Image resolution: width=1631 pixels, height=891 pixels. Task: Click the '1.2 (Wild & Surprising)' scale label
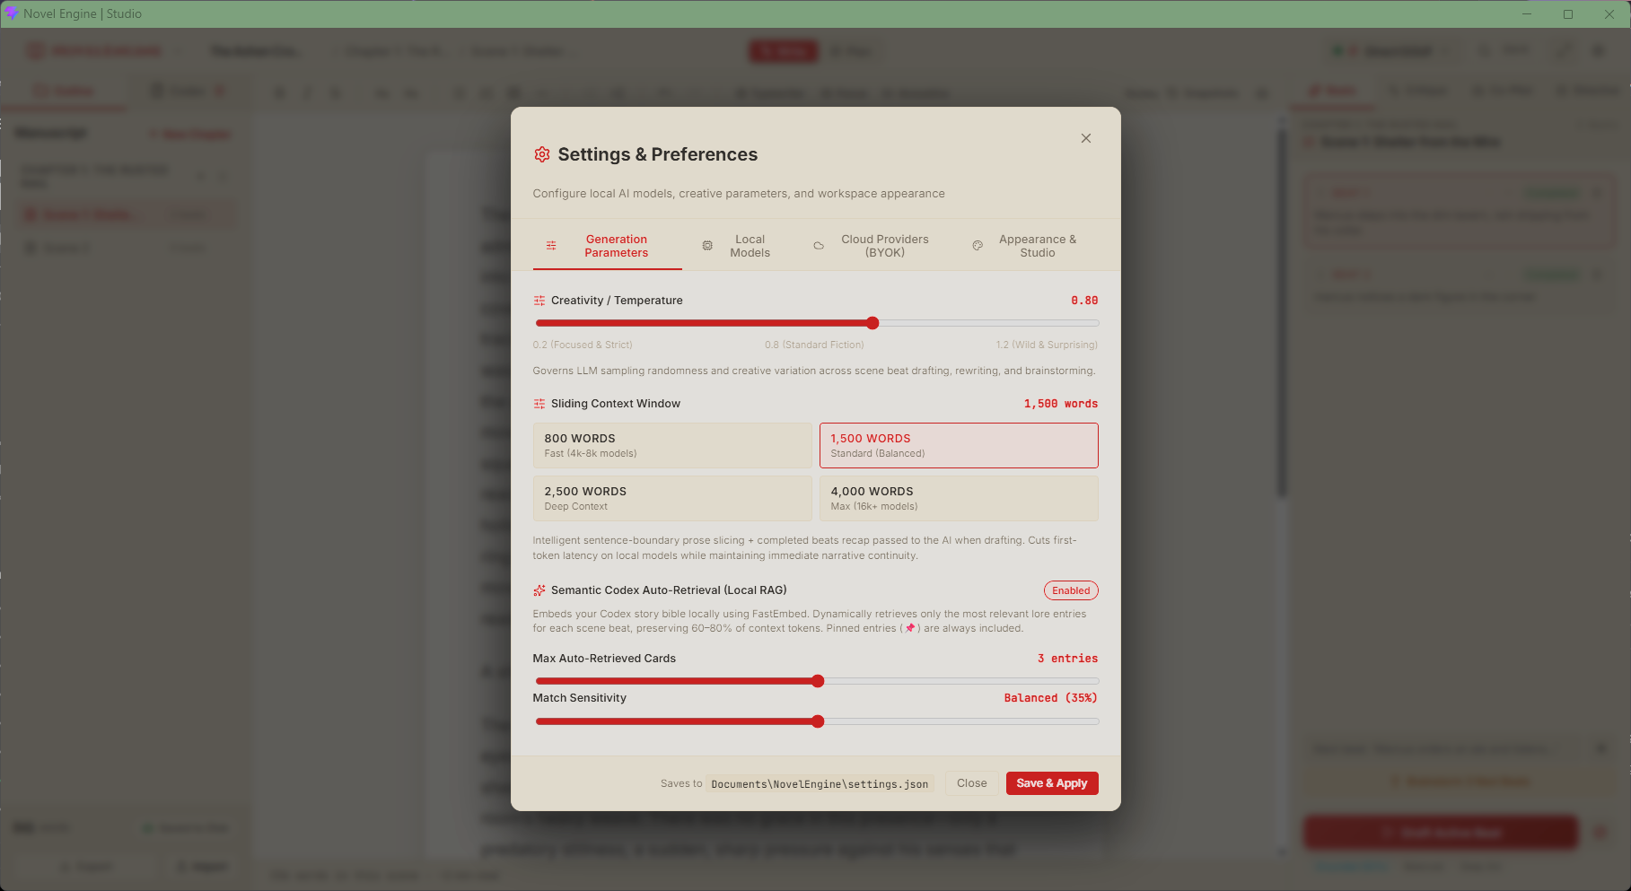(1047, 345)
